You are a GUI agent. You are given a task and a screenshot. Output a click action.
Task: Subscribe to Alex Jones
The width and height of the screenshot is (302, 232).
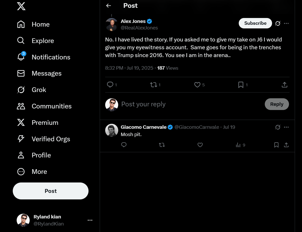(x=255, y=23)
